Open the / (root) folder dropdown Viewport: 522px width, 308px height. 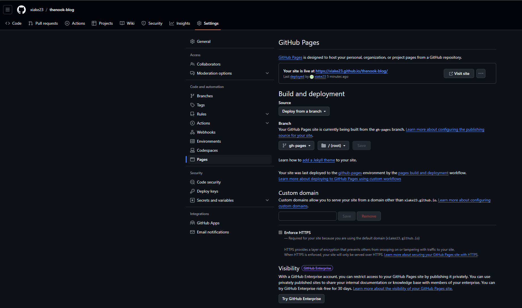[333, 145]
